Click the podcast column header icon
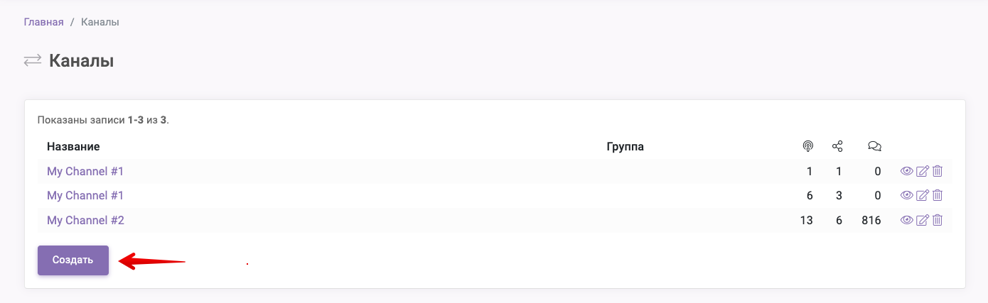 807,146
